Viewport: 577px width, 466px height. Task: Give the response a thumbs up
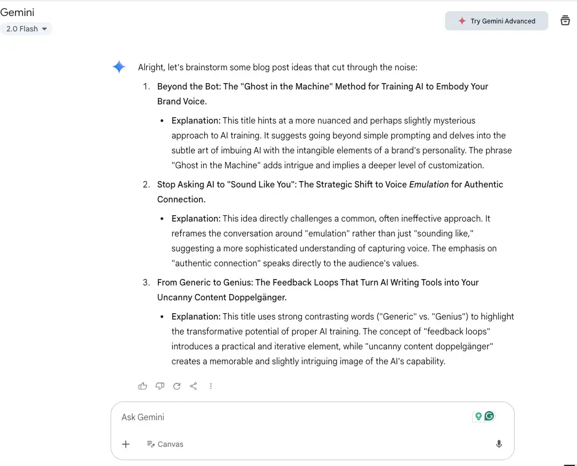[x=143, y=386]
